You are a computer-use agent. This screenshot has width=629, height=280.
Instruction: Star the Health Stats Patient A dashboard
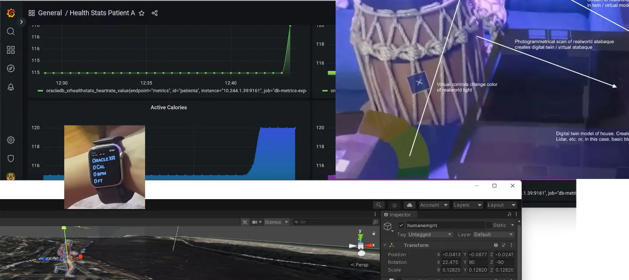pyautogui.click(x=142, y=13)
